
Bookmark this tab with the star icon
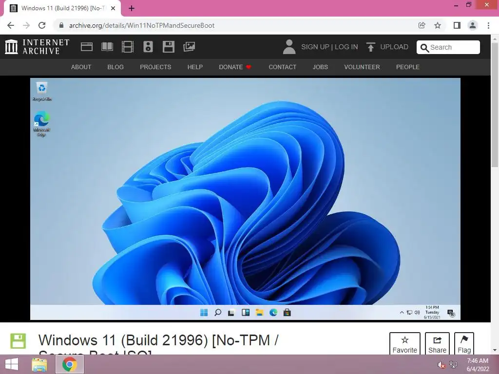point(438,25)
